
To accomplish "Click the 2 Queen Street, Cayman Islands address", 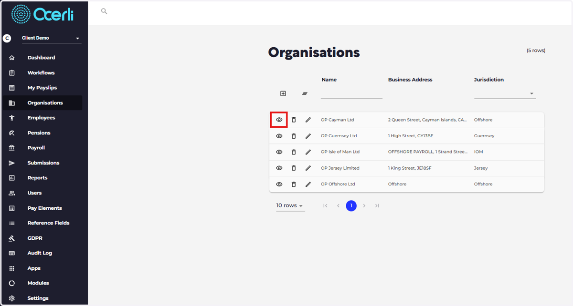I will pyautogui.click(x=427, y=120).
